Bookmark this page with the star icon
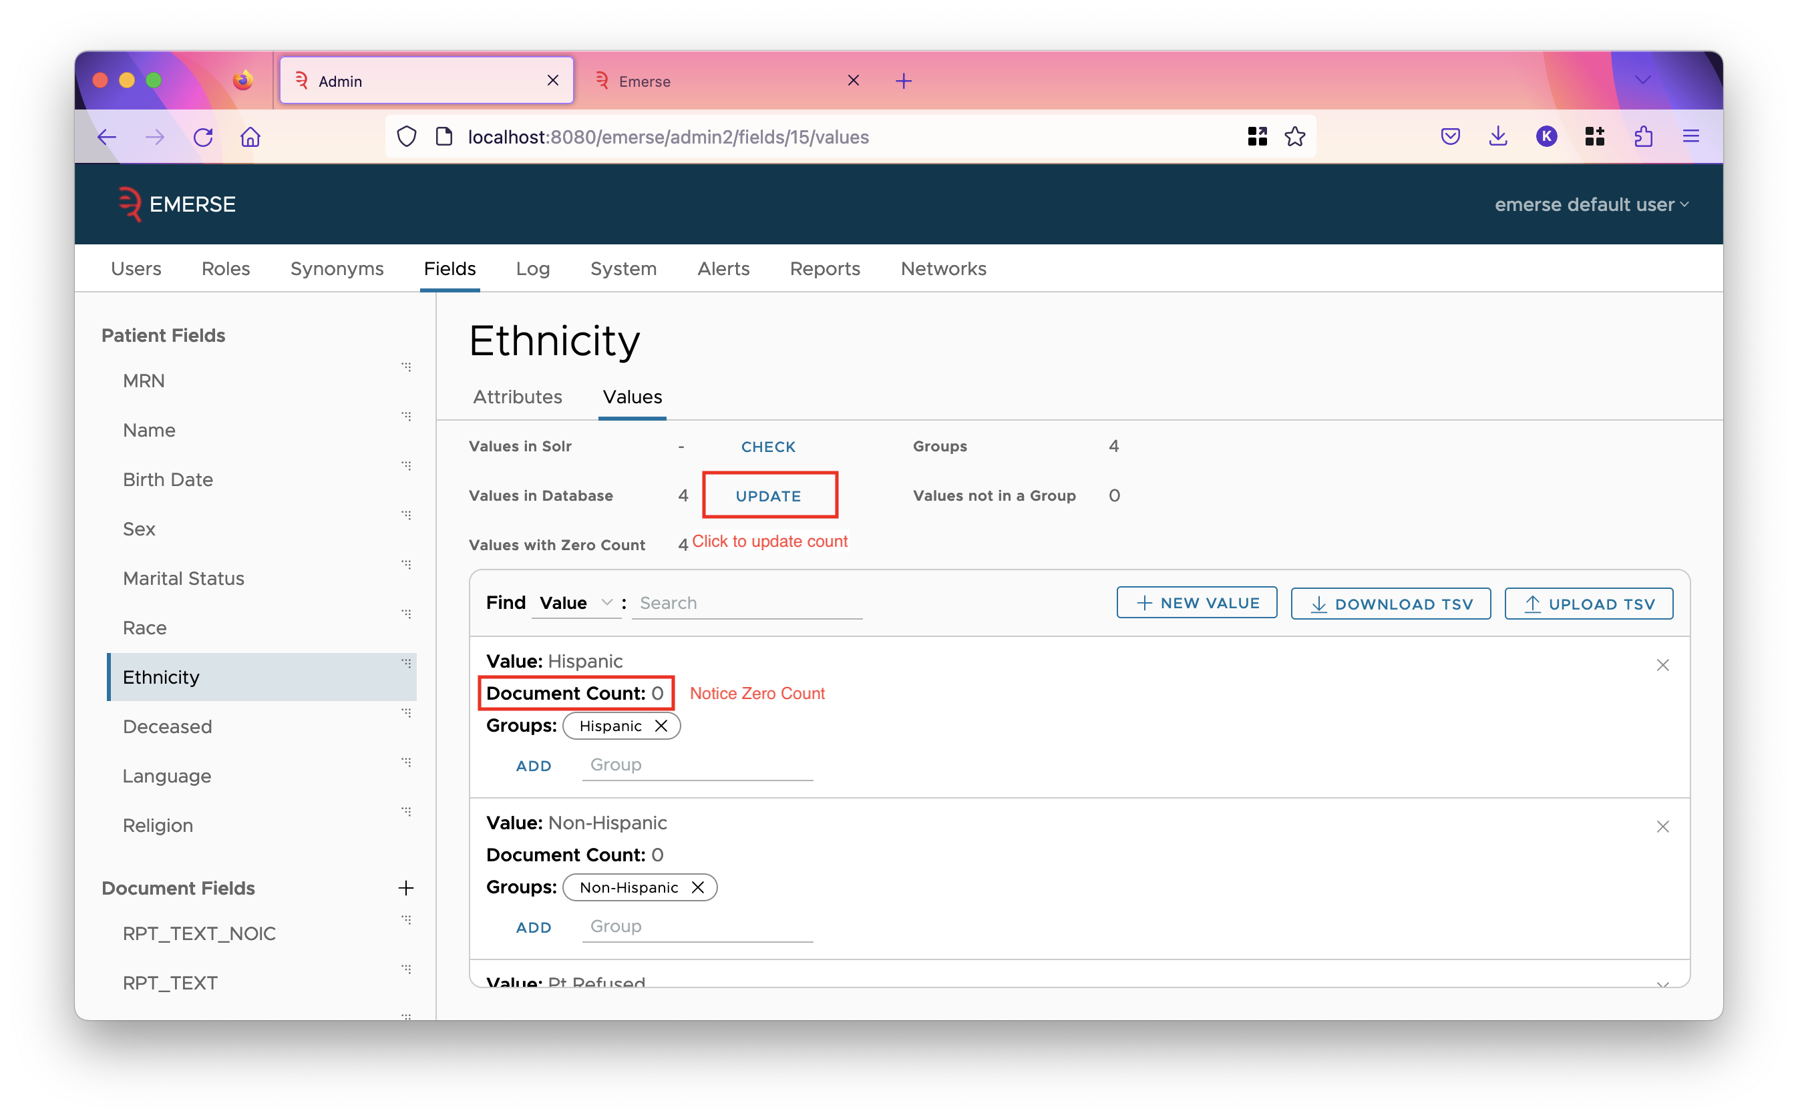 pyautogui.click(x=1294, y=137)
